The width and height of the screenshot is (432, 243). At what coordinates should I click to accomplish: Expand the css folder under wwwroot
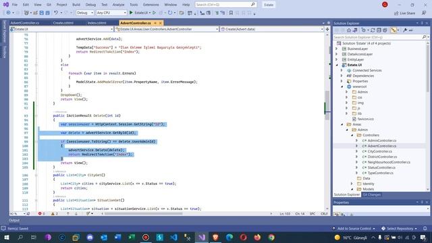point(346,97)
